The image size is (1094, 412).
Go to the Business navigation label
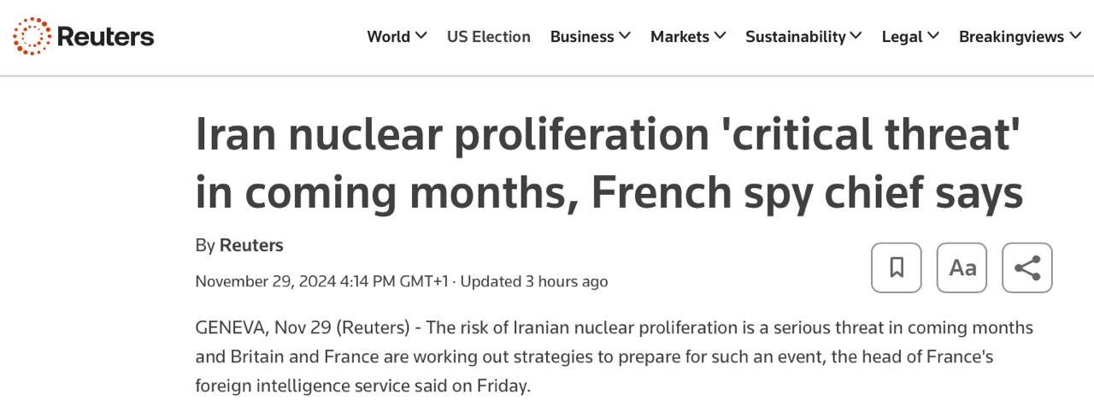coord(582,37)
